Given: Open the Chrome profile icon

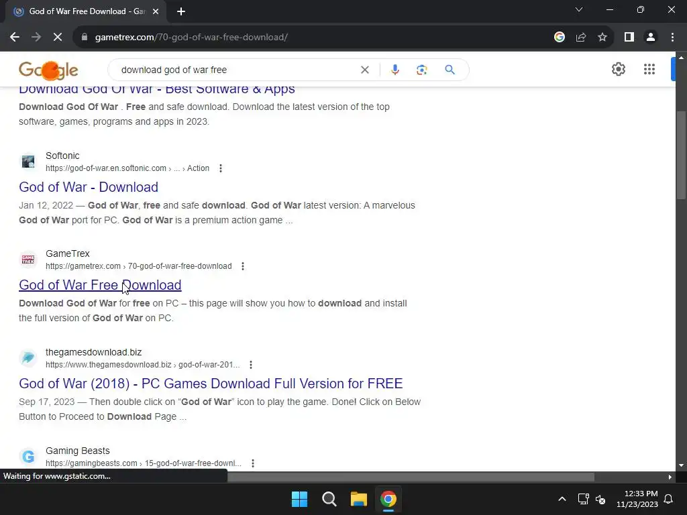Looking at the screenshot, I should point(651,38).
